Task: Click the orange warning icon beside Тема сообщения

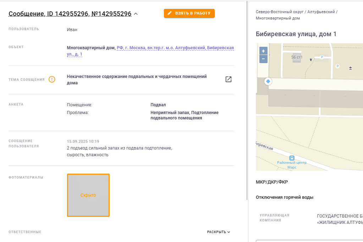Action: coord(52,79)
